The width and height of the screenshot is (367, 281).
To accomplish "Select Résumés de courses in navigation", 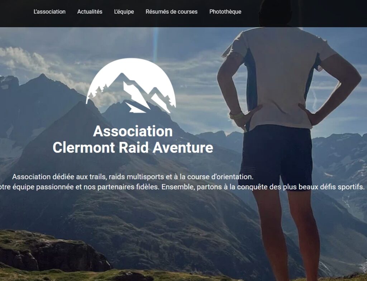I will coord(171,12).
